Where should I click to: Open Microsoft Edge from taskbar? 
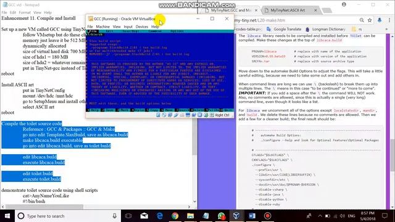click(x=159, y=216)
